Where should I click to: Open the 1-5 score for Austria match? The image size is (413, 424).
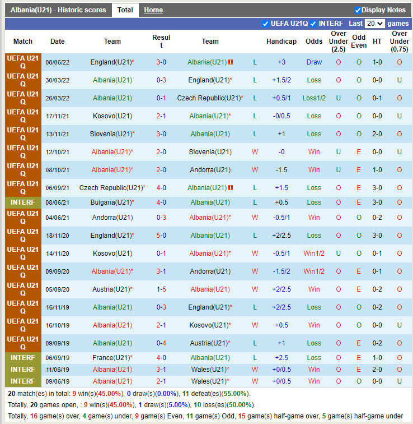(161, 289)
